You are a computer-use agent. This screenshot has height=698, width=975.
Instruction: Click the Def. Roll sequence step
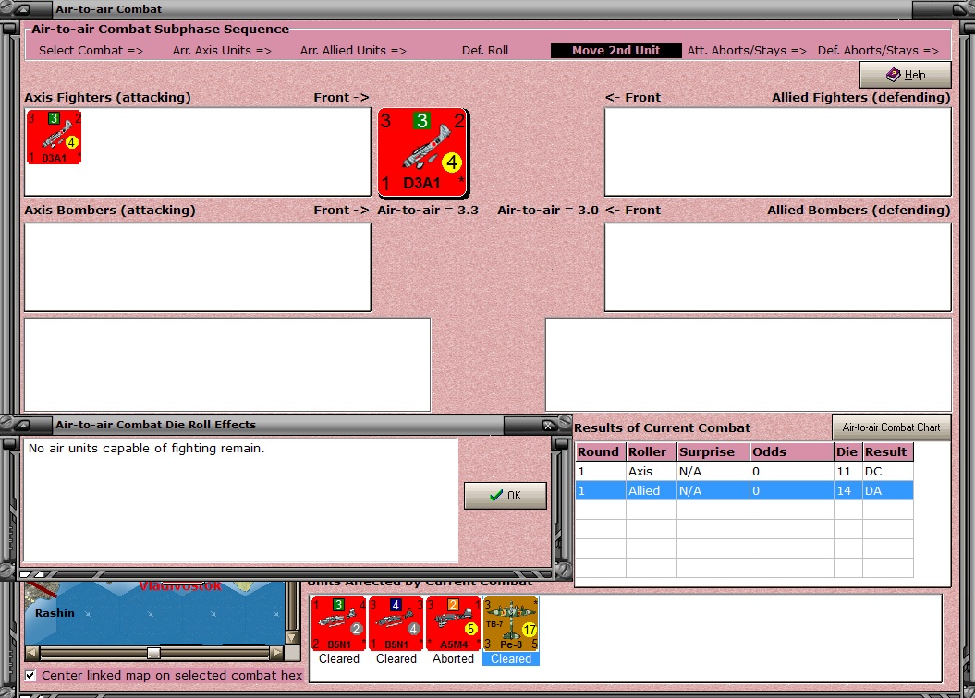485,50
